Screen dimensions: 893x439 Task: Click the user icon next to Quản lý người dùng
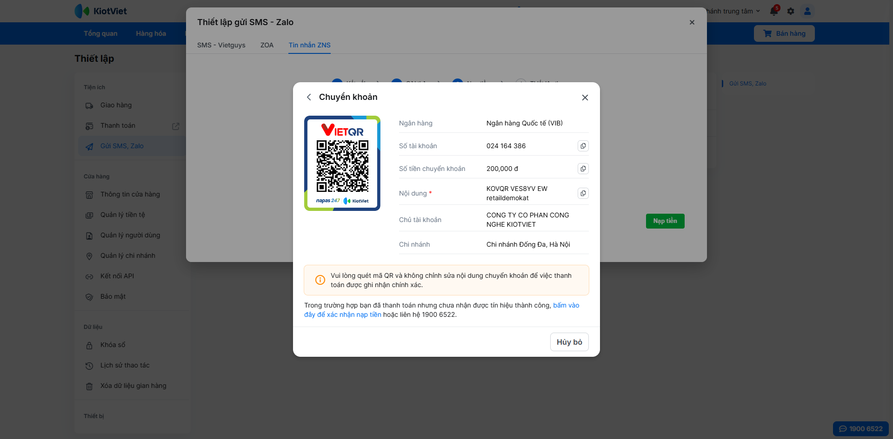(89, 236)
